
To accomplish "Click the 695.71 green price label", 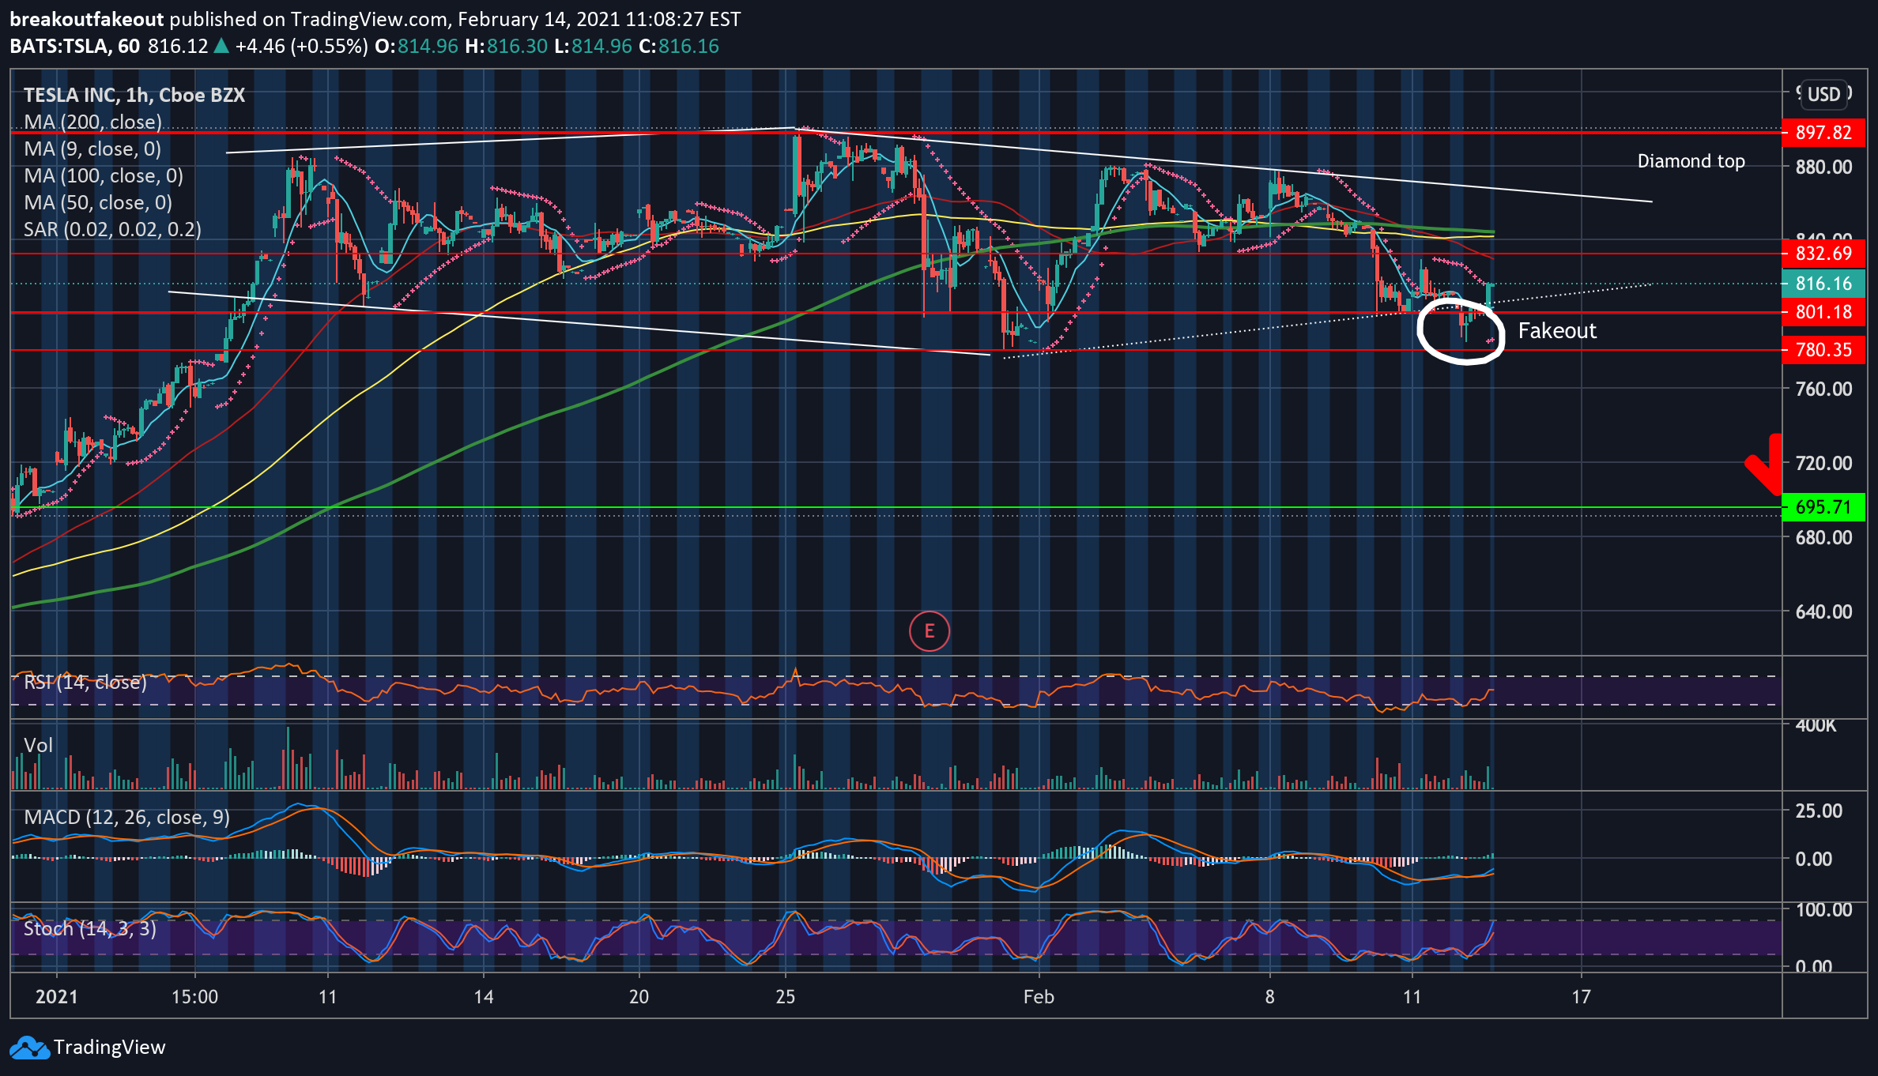I will [1823, 507].
